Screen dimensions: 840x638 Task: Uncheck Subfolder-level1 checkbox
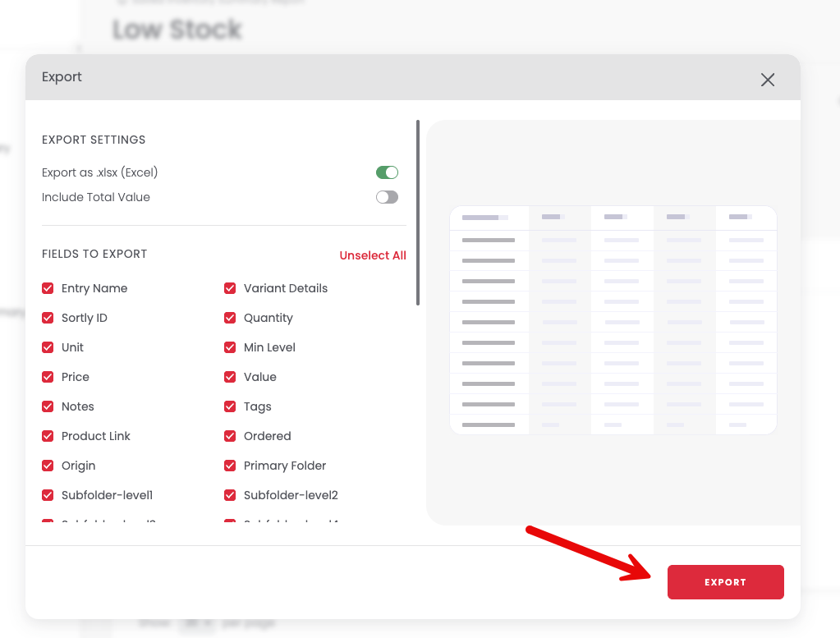click(x=48, y=495)
